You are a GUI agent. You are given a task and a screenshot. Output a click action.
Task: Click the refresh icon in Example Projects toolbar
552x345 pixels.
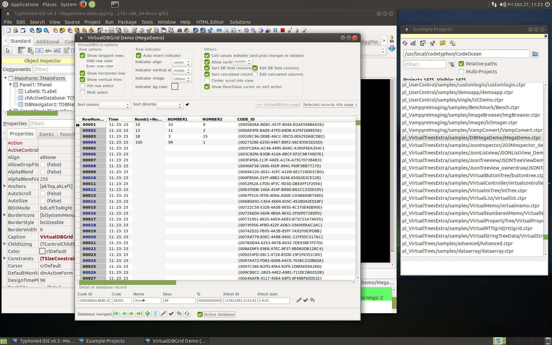coord(405,43)
